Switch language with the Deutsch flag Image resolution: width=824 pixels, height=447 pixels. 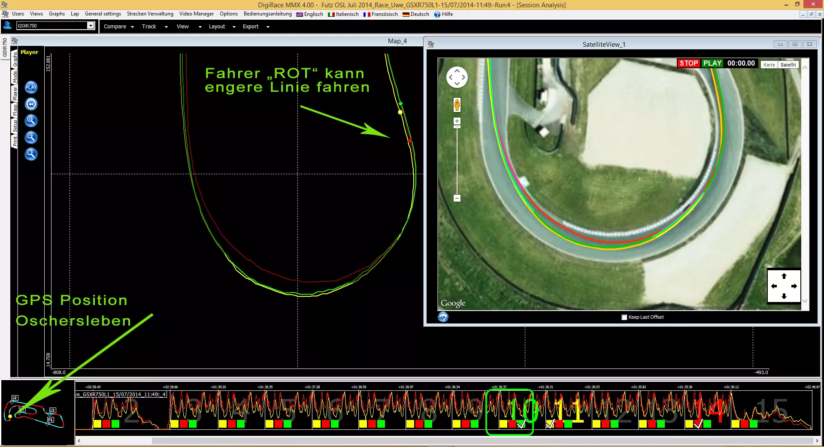click(x=406, y=14)
